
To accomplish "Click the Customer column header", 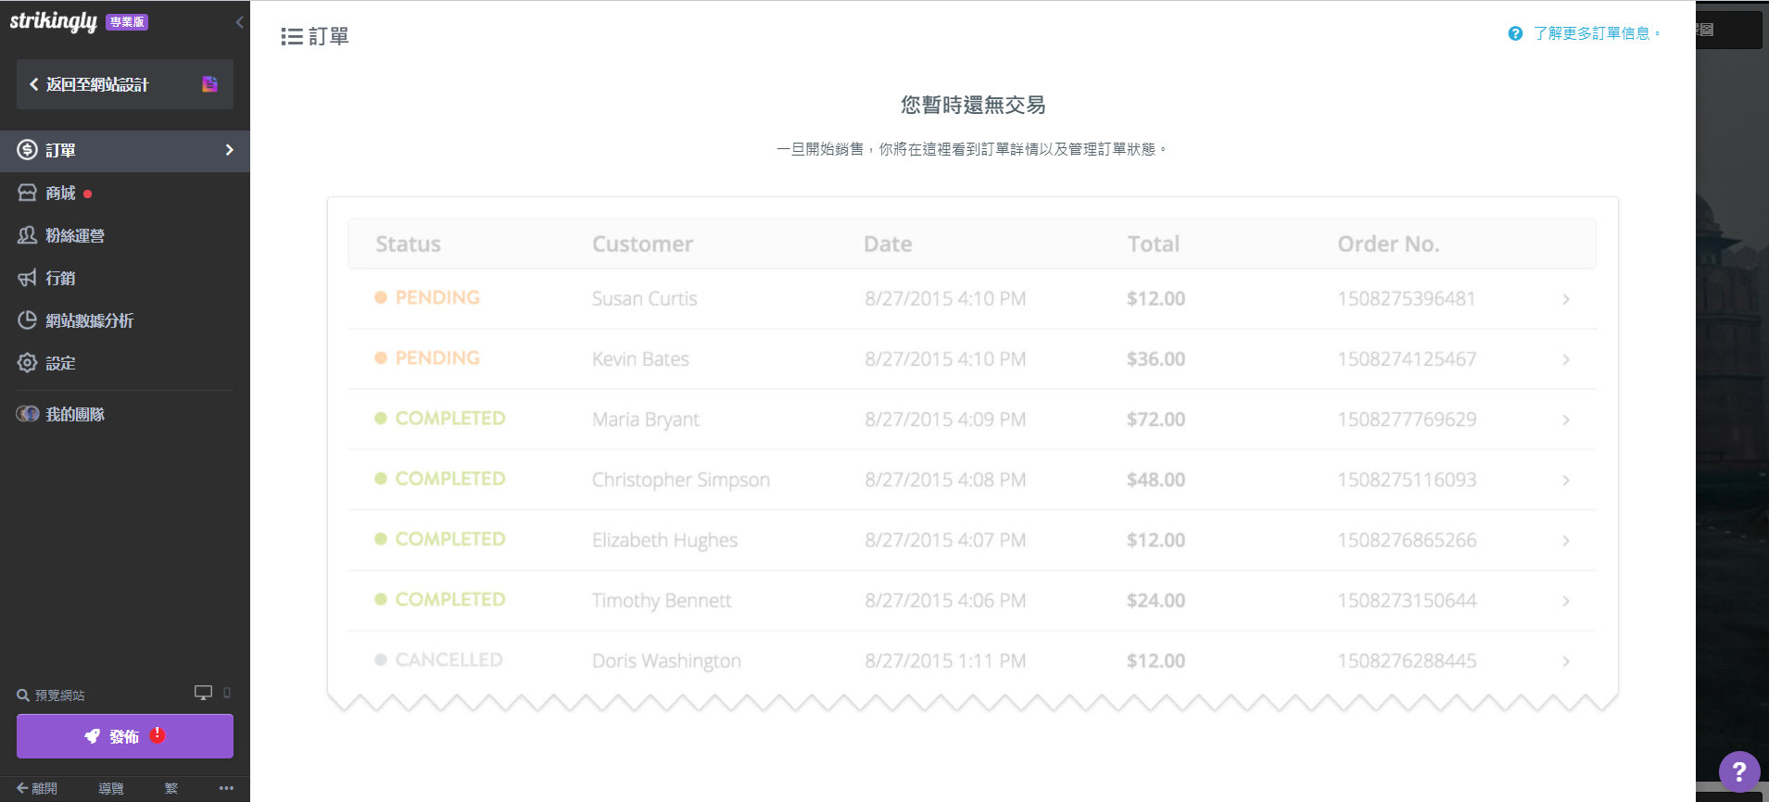I will (x=642, y=244).
